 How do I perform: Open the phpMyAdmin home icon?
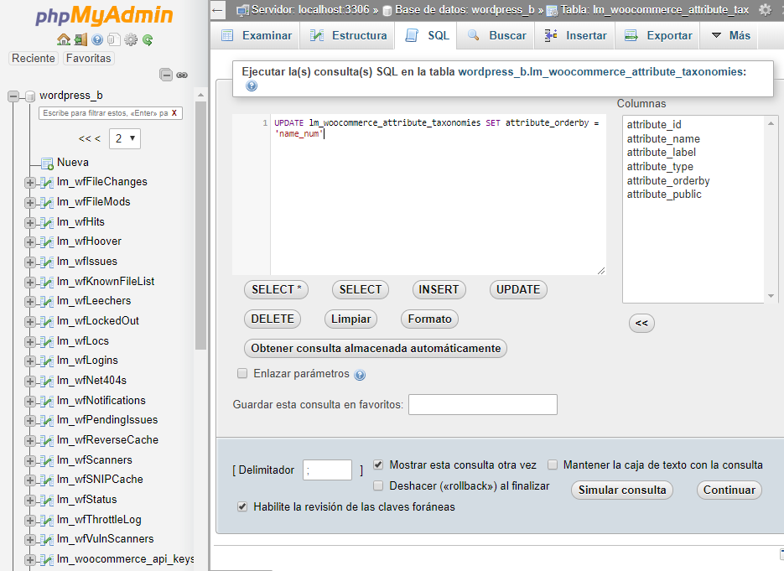64,39
